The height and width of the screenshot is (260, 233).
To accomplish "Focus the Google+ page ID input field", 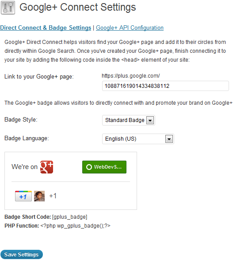I will click(165, 86).
